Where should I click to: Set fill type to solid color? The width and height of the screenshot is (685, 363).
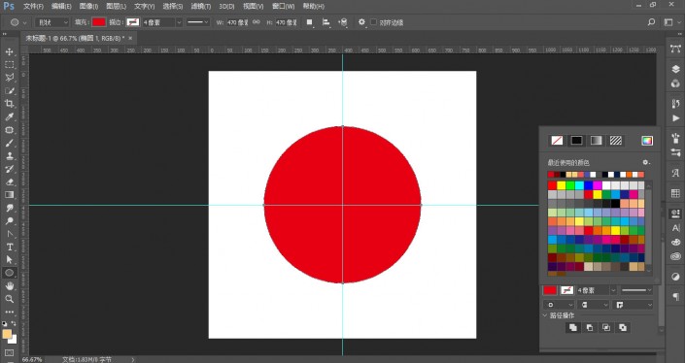(576, 141)
